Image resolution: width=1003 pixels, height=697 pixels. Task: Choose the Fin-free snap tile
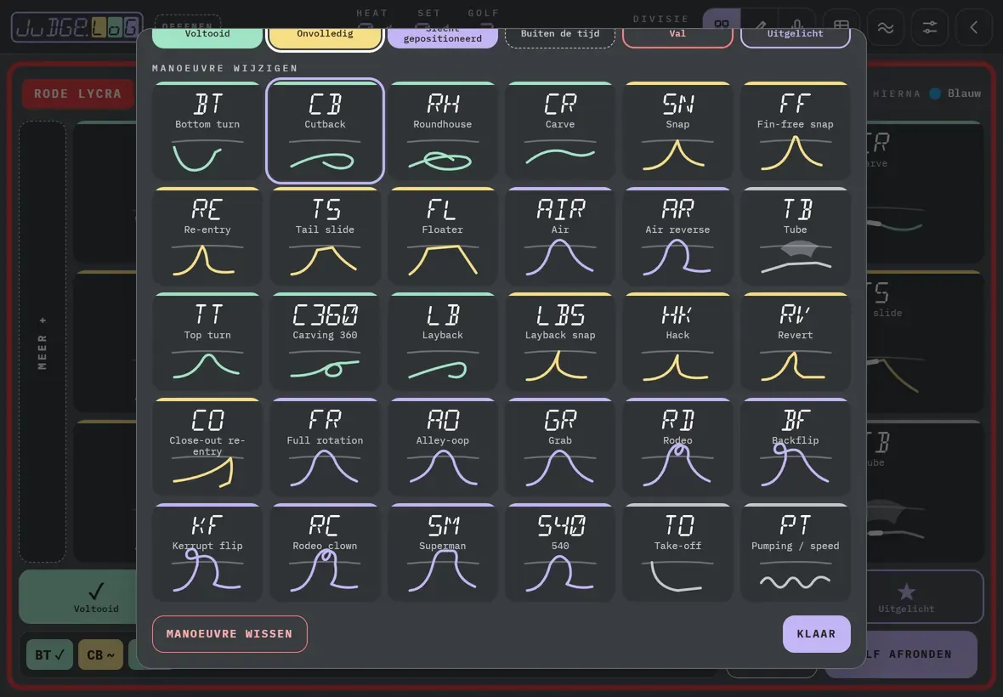click(796, 131)
